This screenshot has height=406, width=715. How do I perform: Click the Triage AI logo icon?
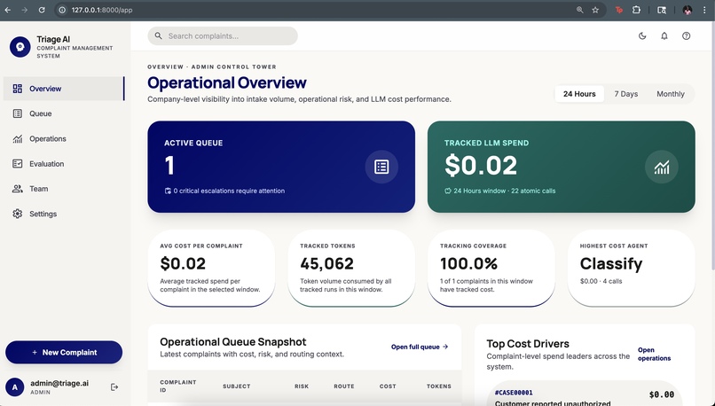click(x=20, y=47)
